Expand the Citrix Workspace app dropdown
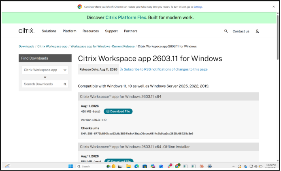 tap(45, 70)
